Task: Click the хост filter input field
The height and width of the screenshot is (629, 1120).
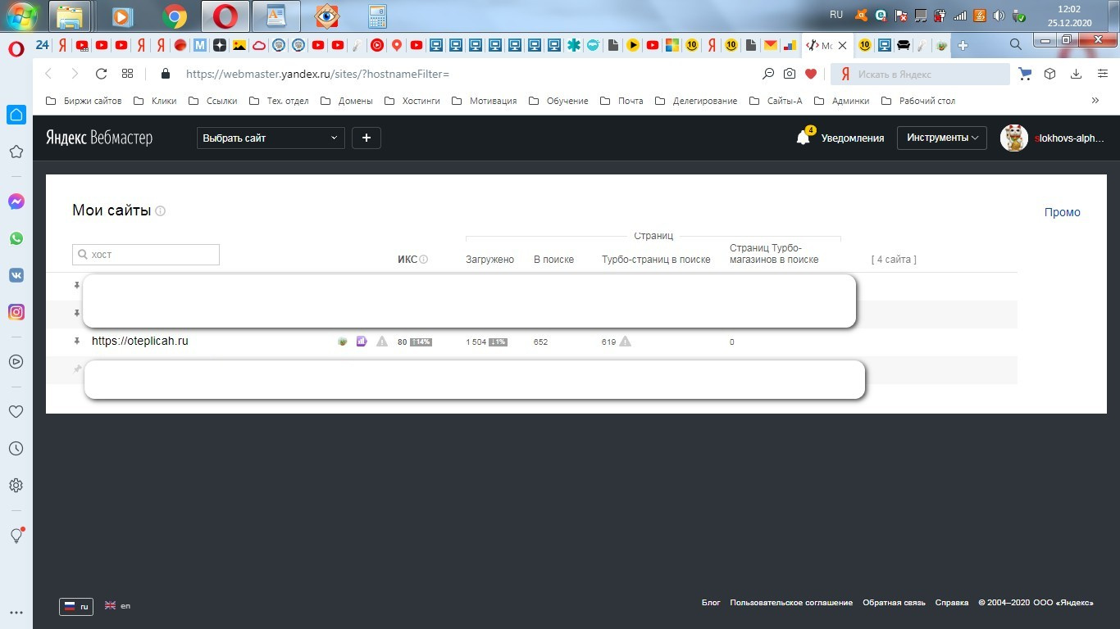Action: [146, 255]
